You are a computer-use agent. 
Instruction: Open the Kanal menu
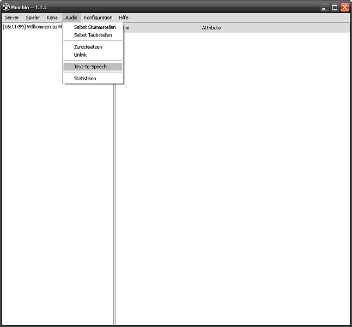coord(52,17)
